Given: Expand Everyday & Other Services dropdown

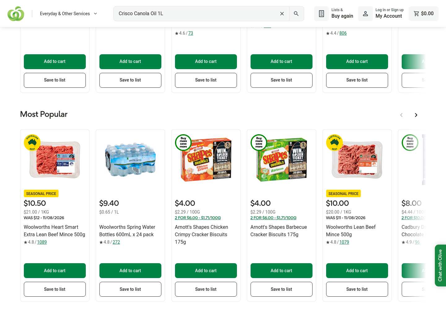Looking at the screenshot, I should click(68, 14).
